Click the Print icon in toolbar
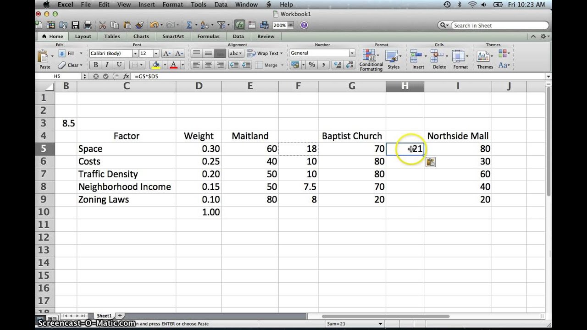The image size is (587, 330). point(88,25)
